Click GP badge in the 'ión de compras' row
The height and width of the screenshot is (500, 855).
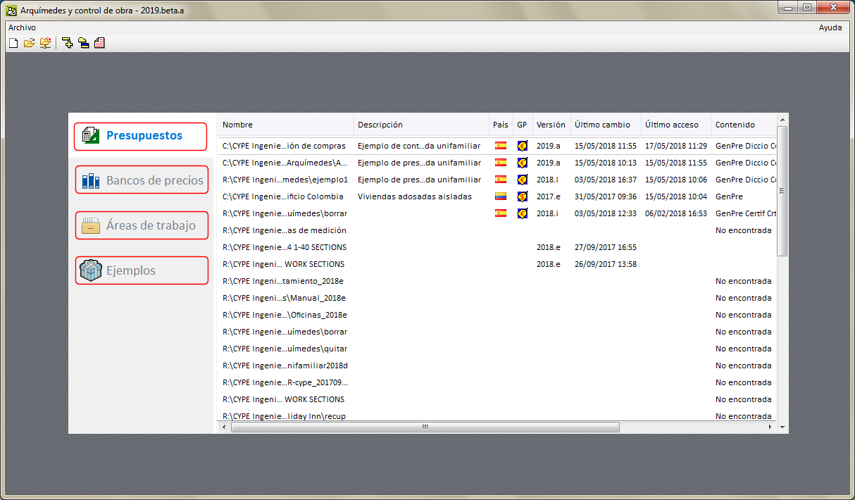pyautogui.click(x=522, y=146)
